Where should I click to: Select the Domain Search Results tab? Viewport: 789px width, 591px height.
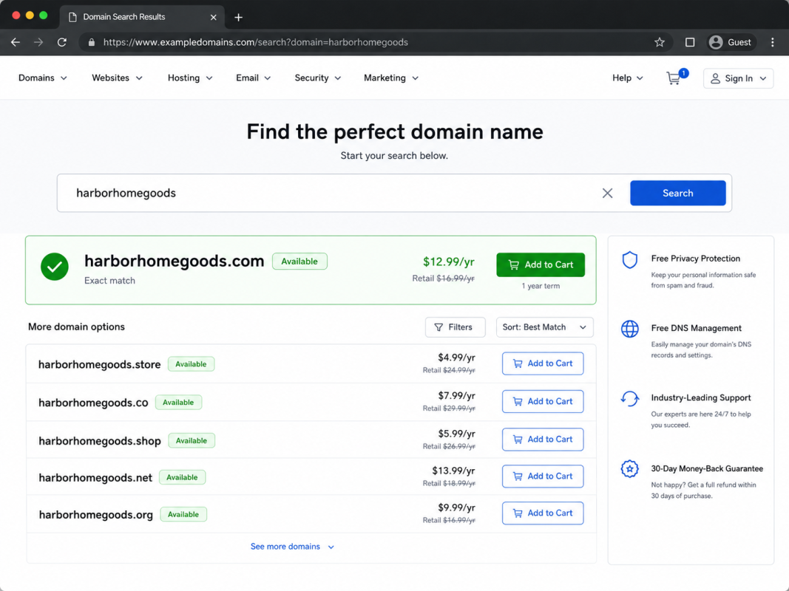coord(141,17)
